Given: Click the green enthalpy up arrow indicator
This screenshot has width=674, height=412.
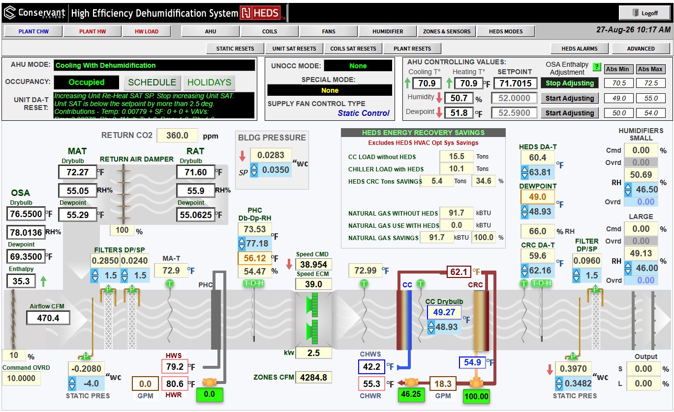Looking at the screenshot, I should [x=43, y=281].
